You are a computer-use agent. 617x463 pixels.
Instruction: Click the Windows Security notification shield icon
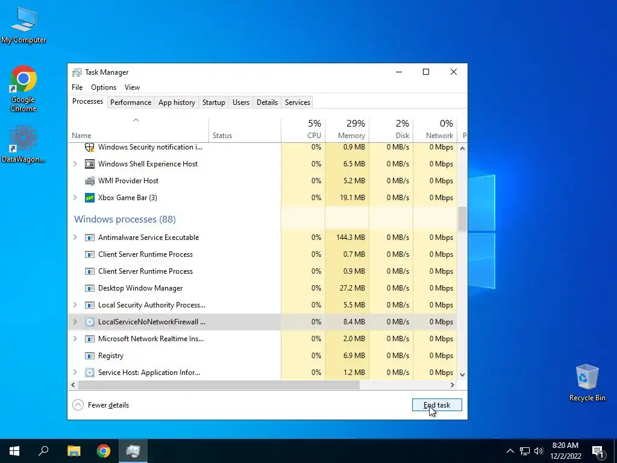pyautogui.click(x=90, y=147)
